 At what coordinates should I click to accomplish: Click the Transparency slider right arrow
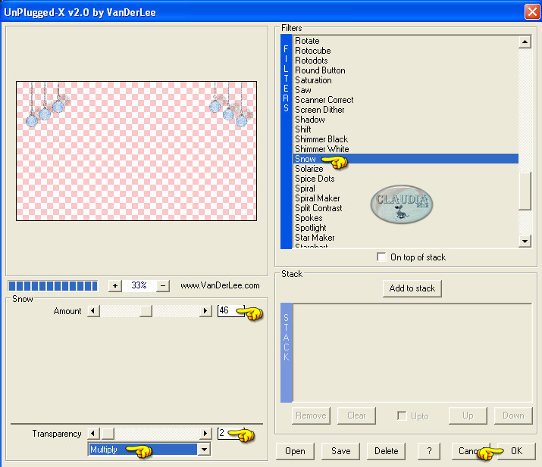tap(205, 433)
